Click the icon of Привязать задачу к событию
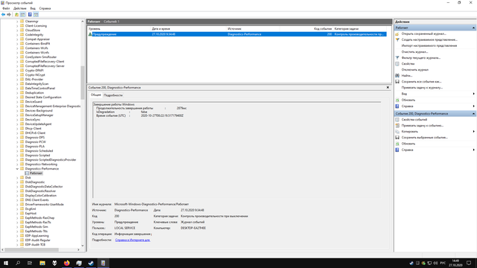Viewport: 477px width, 268px height. coord(397,126)
